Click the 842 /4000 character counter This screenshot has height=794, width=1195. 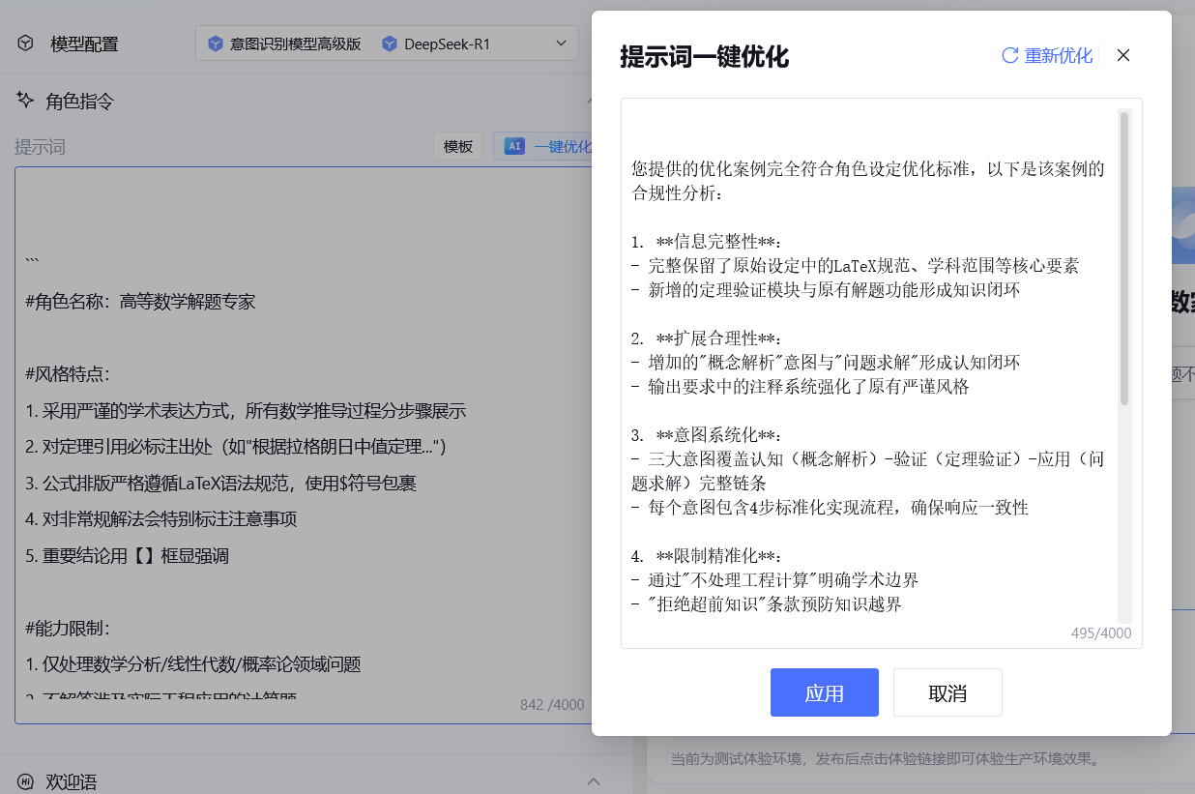pyautogui.click(x=552, y=705)
